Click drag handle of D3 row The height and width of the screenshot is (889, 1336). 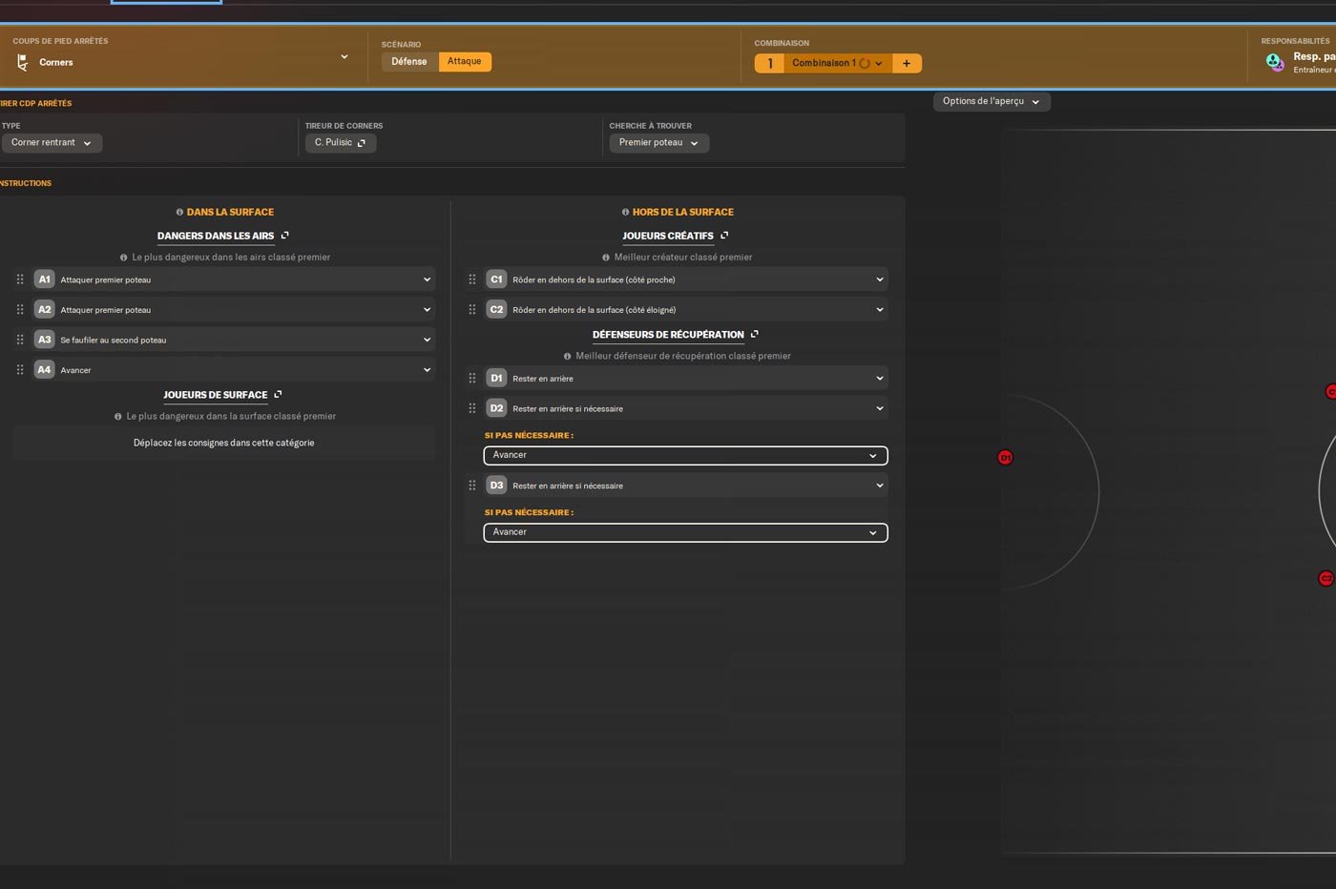pos(472,486)
